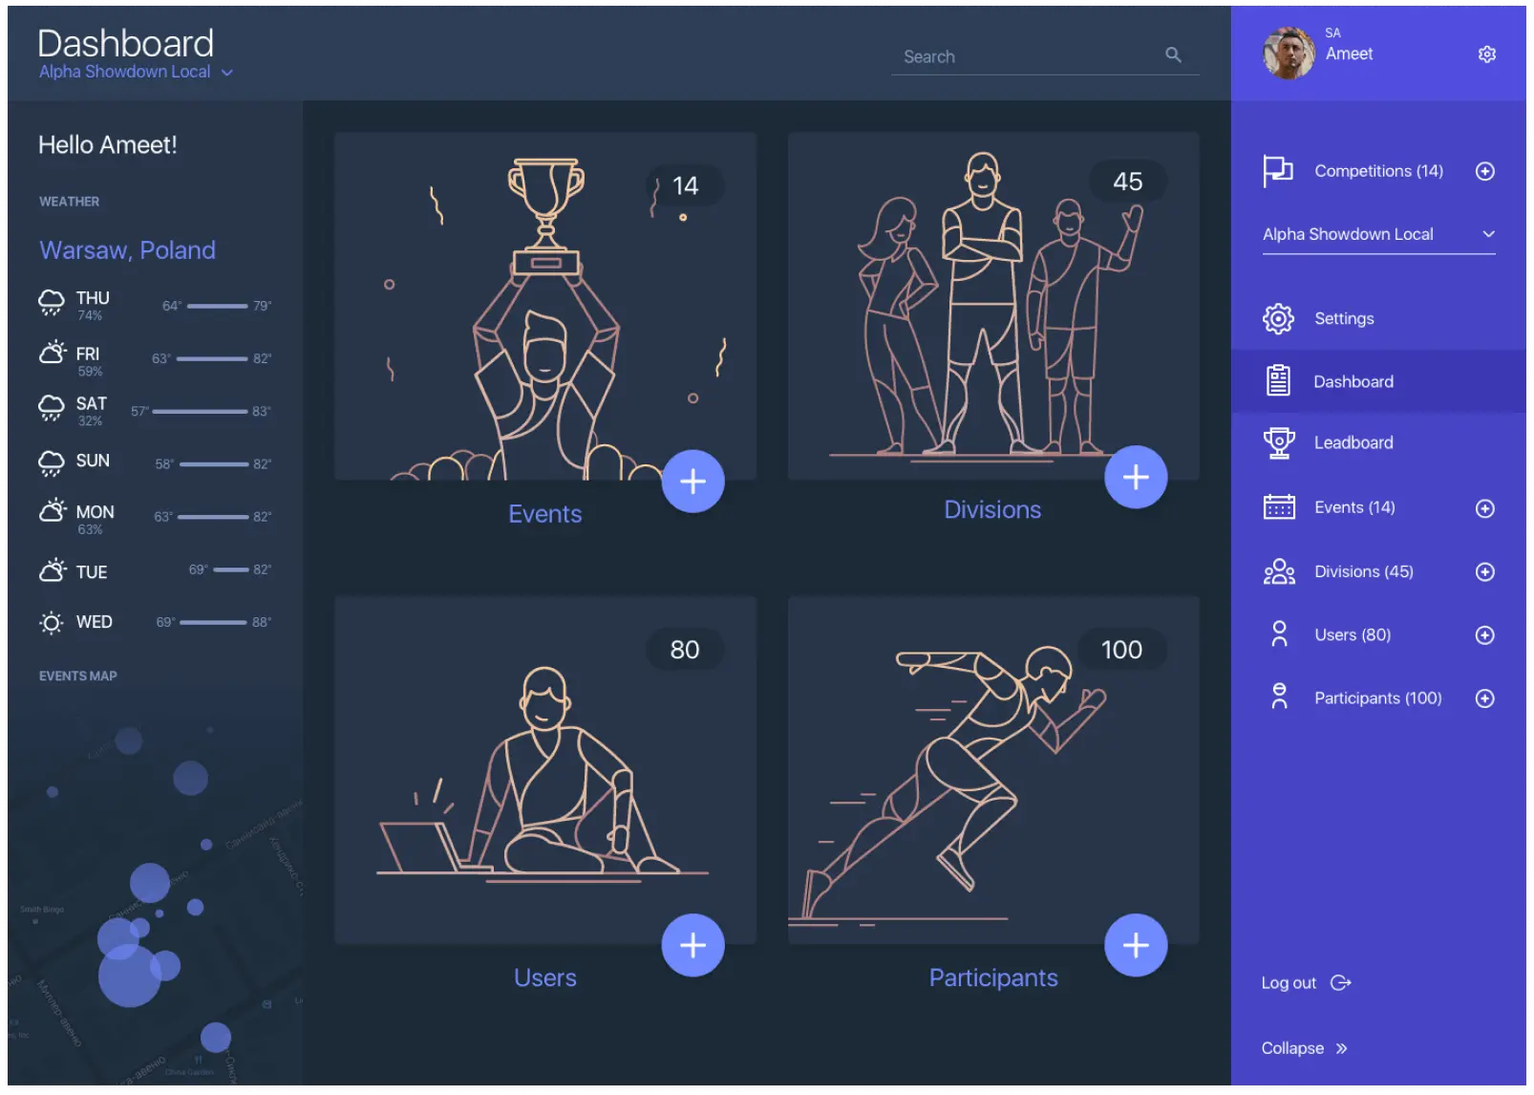Image resolution: width=1534 pixels, height=1095 pixels.
Task: Click add icon beside Users (80)
Action: click(x=1484, y=635)
